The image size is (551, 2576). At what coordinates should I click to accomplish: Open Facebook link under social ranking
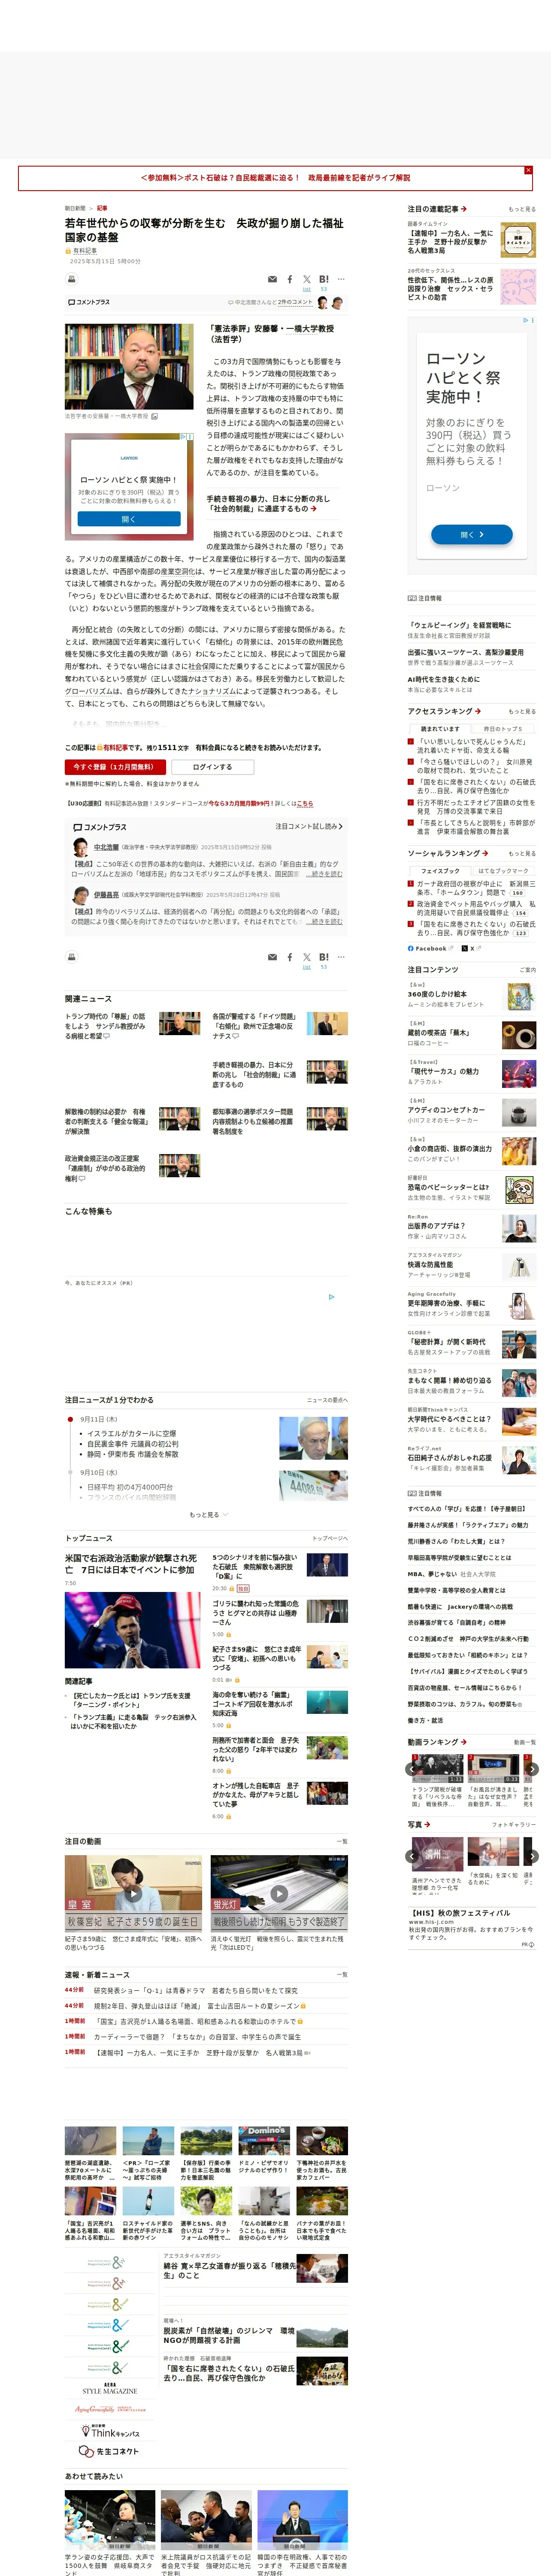[430, 948]
